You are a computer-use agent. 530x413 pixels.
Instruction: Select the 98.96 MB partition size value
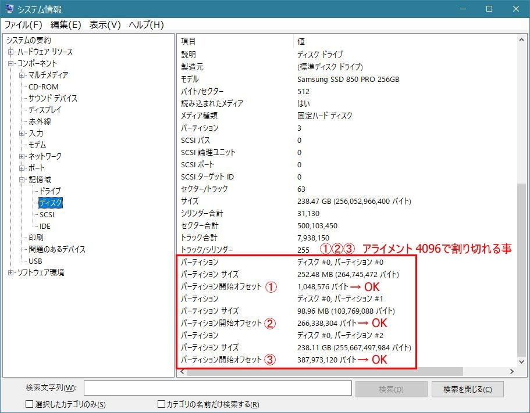[x=346, y=311]
